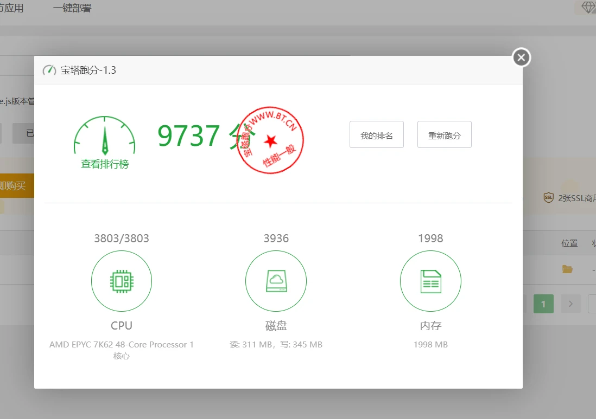The image size is (596, 419).
Task: Click the SSL shield icon in background
Action: [548, 197]
